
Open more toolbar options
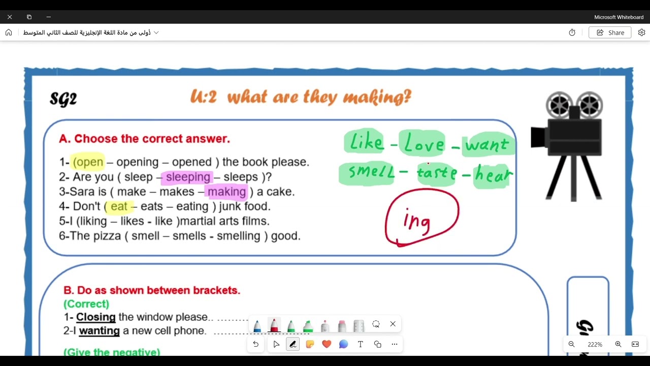tap(395, 344)
